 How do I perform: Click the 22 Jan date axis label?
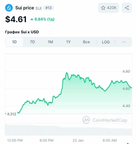tap(78, 140)
